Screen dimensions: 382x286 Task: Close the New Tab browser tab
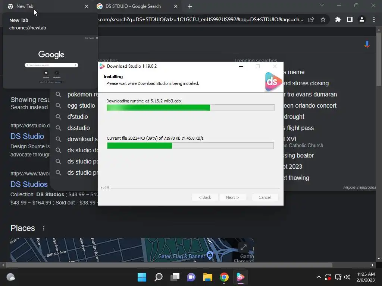coord(87,6)
